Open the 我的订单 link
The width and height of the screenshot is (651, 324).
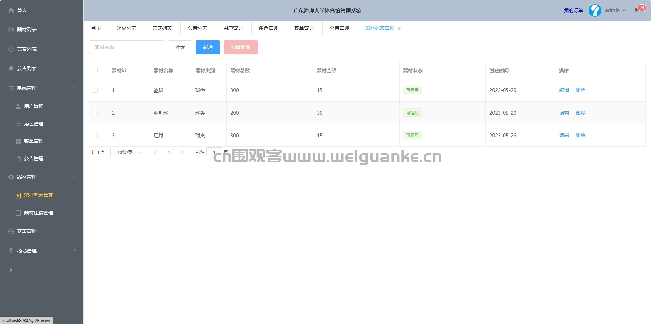pos(573,10)
